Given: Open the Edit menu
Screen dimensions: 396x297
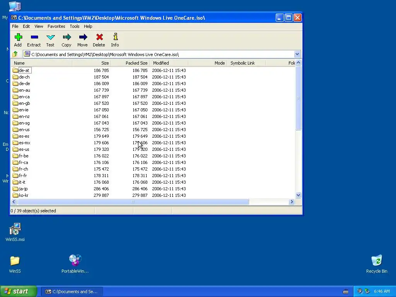Looking at the screenshot, I should pyautogui.click(x=26, y=26).
